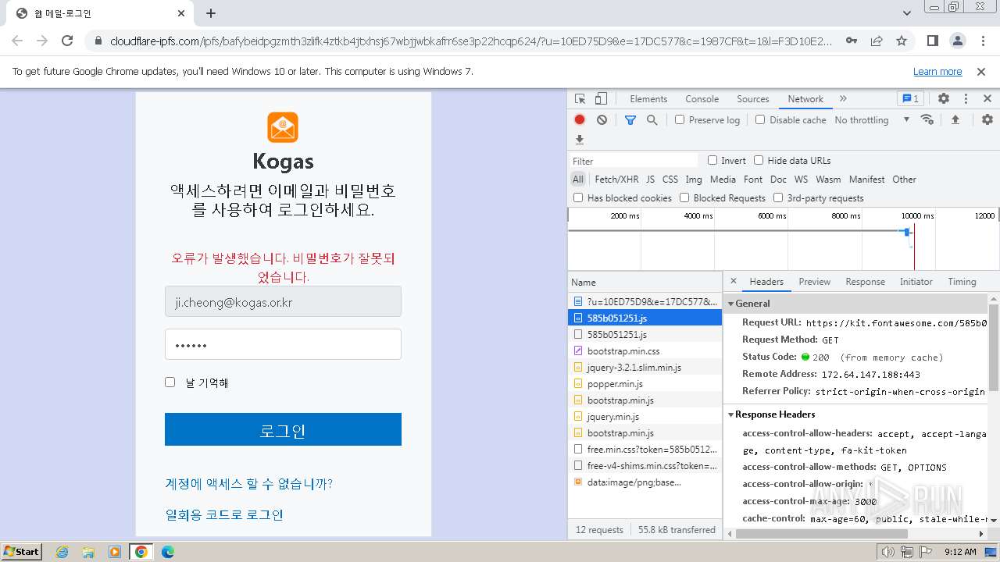Open DevTools main settings gear
The image size is (1000, 562).
(x=944, y=99)
